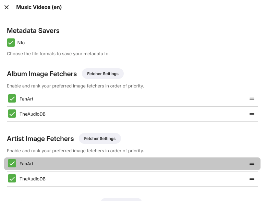This screenshot has height=201, width=266.
Task: Click the Artist Image Fetchers section heading
Action: click(x=40, y=139)
